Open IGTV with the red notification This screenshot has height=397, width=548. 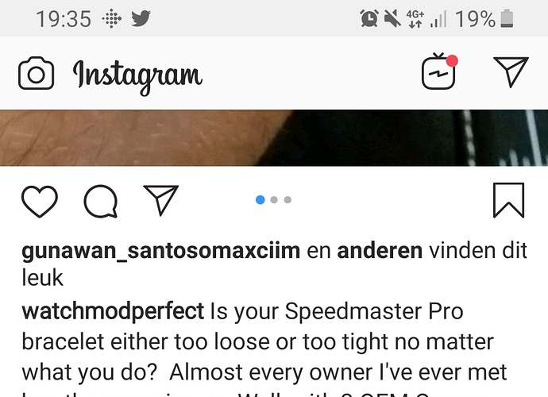coord(439,71)
